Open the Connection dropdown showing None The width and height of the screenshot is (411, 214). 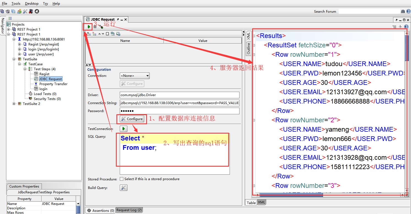(135, 76)
